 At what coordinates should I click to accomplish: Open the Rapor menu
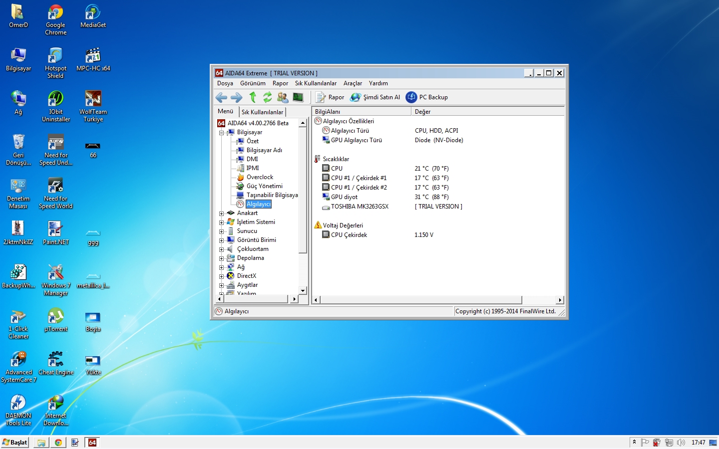coord(280,83)
